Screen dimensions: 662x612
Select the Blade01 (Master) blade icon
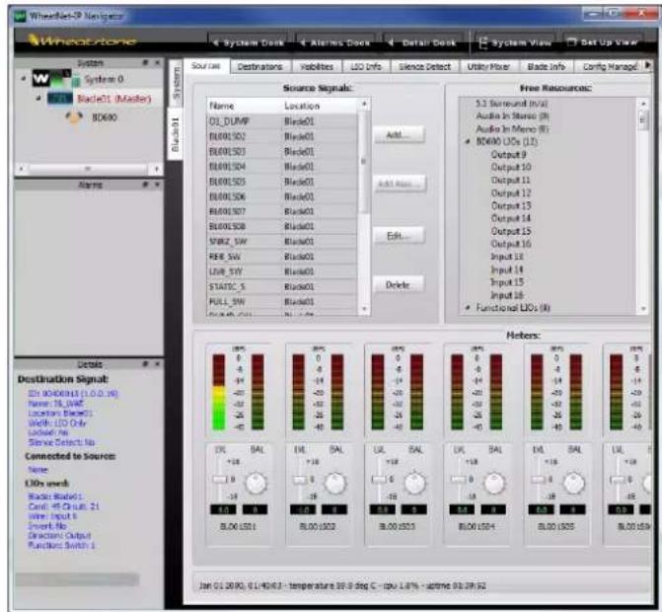(60, 99)
